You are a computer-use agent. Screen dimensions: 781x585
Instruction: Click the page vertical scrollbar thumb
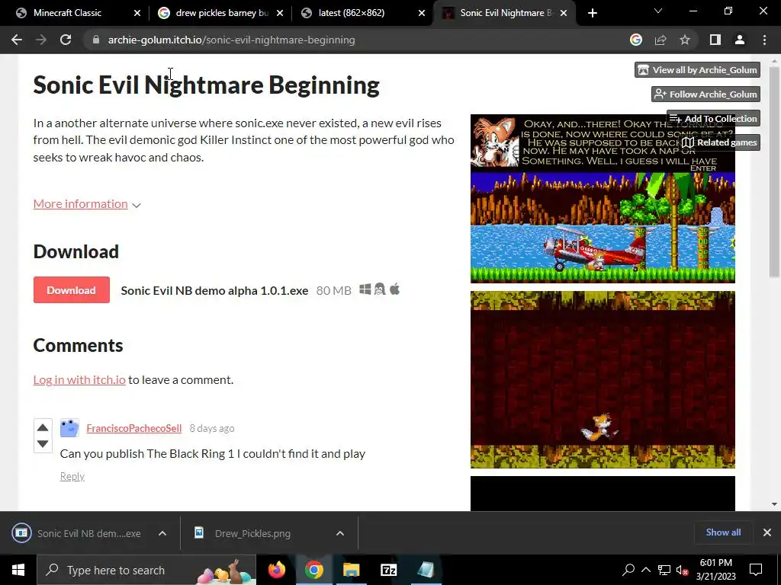774,171
